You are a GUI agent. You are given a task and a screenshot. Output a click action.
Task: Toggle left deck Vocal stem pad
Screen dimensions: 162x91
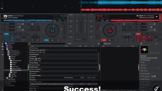(x=6, y=37)
